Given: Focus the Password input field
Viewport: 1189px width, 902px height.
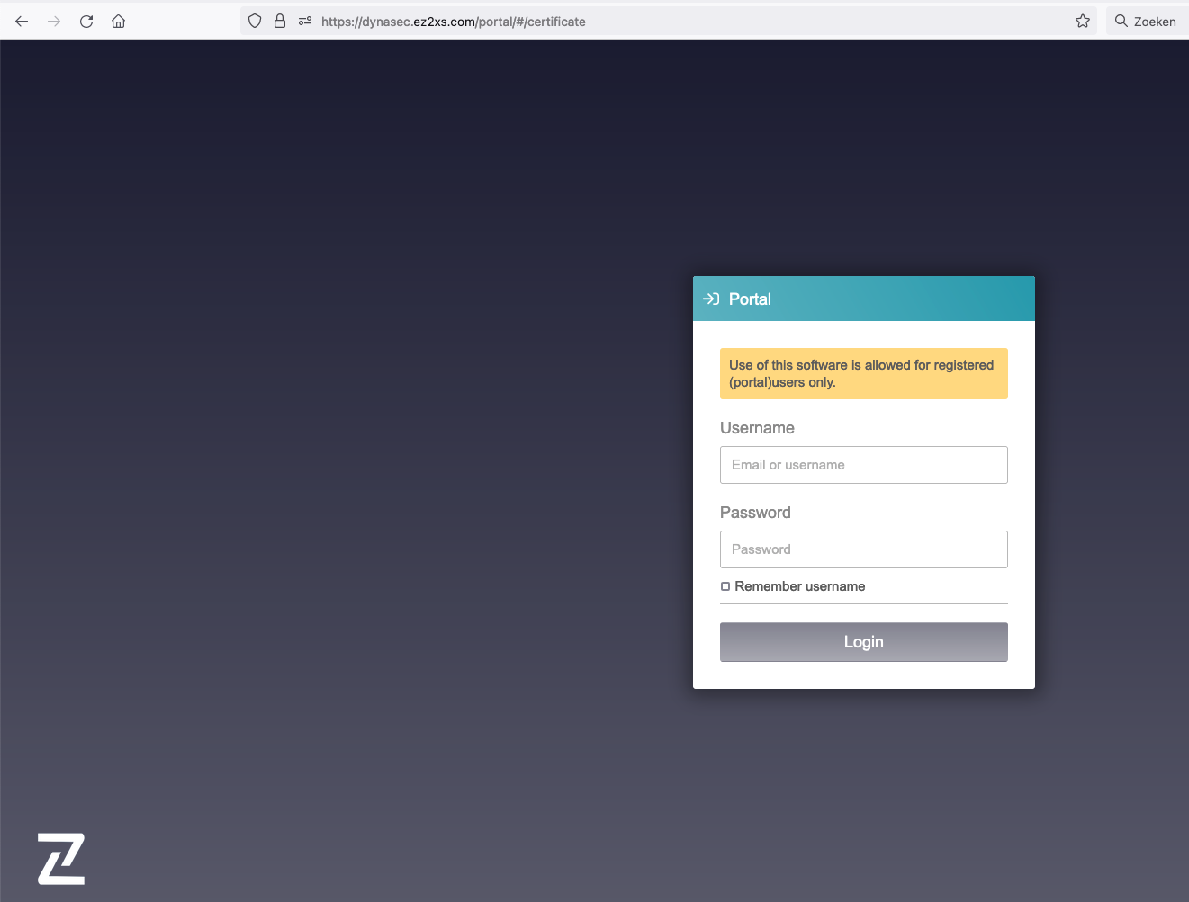Looking at the screenshot, I should [x=863, y=549].
